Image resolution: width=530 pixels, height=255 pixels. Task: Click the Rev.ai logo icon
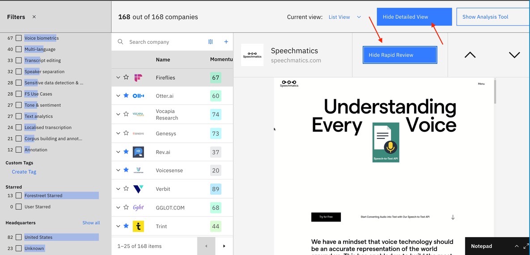(138, 152)
